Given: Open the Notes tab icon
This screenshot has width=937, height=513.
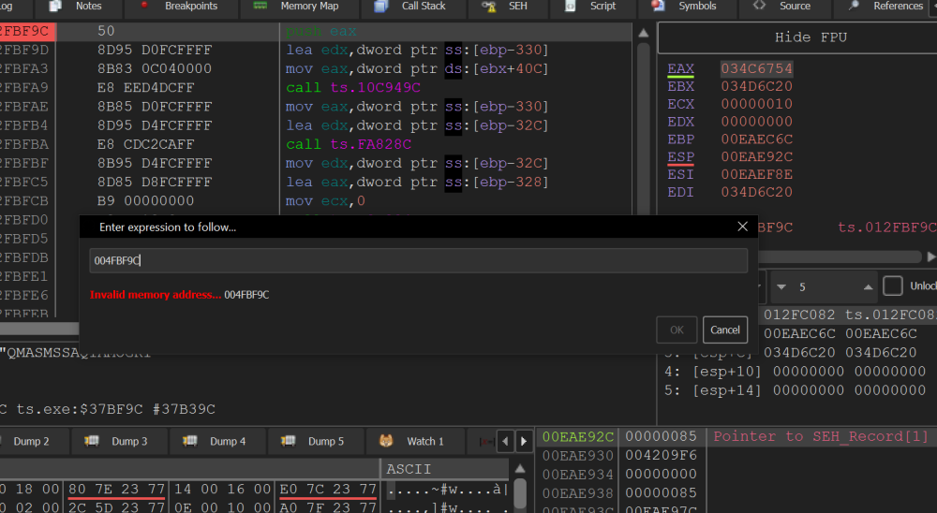Looking at the screenshot, I should (56, 6).
